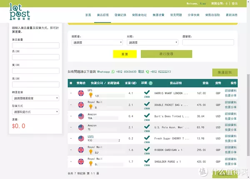Open the 貨品認領 menu item
Image resolution: width=250 pixels, height=179 pixels.
tap(102, 15)
